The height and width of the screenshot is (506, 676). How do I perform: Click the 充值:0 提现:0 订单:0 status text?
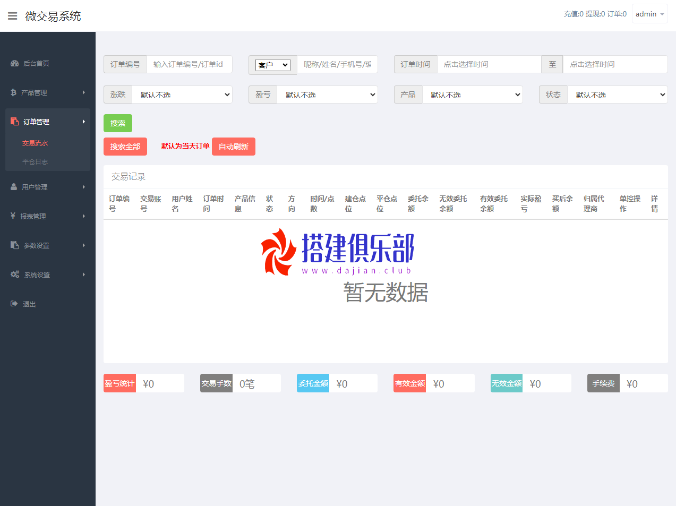point(595,14)
